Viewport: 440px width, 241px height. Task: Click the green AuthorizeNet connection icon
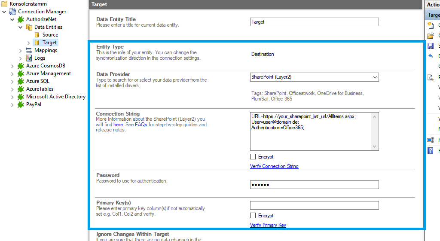[21, 19]
